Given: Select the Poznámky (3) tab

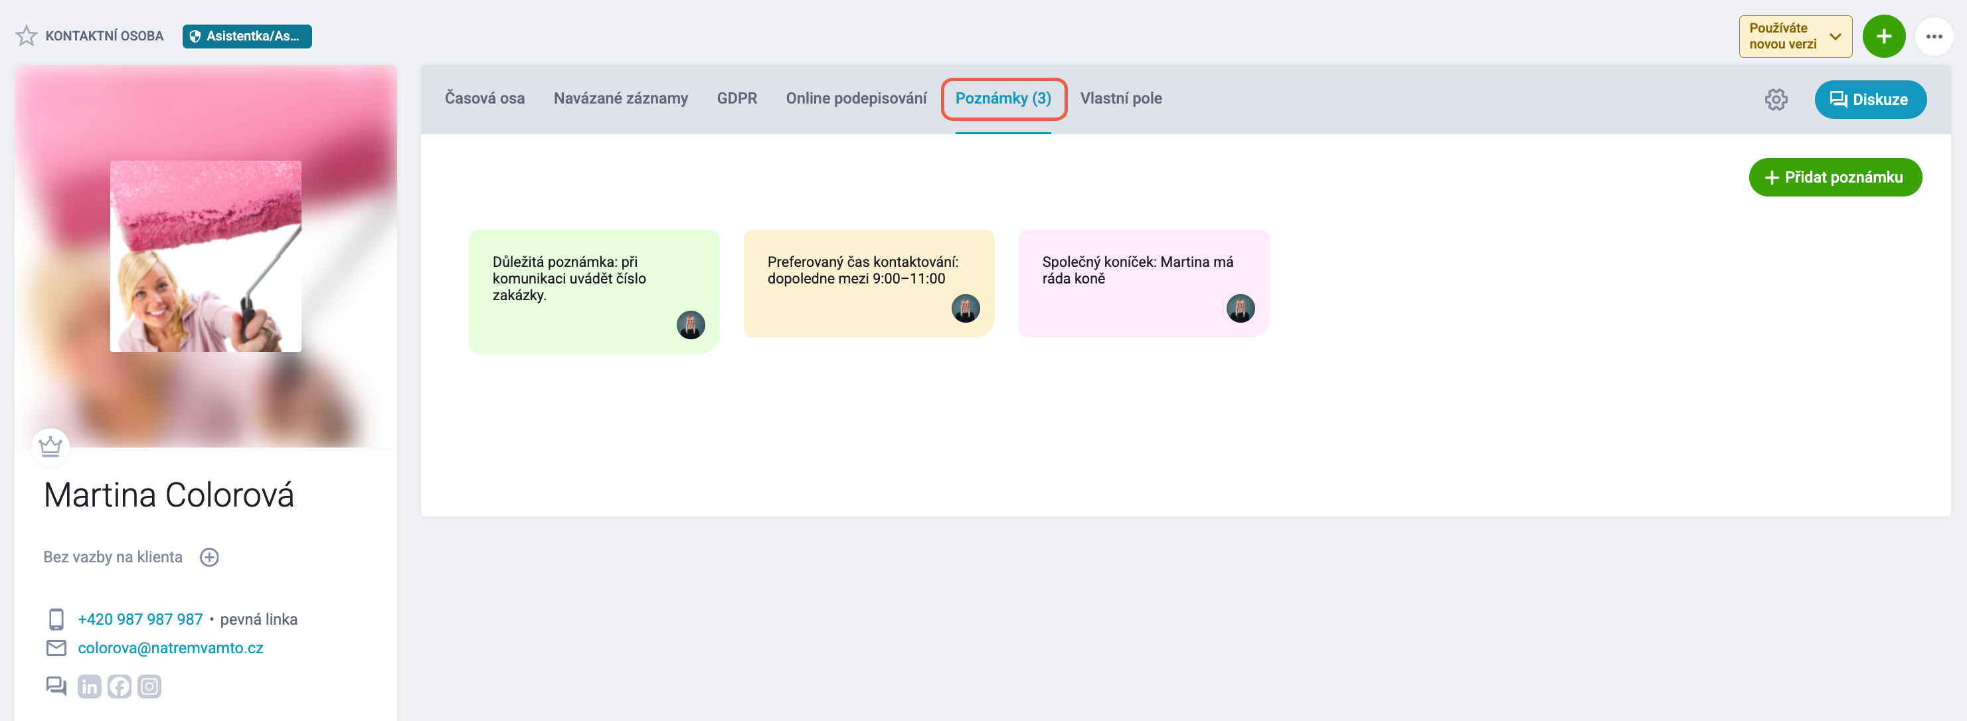Looking at the screenshot, I should [x=1003, y=98].
